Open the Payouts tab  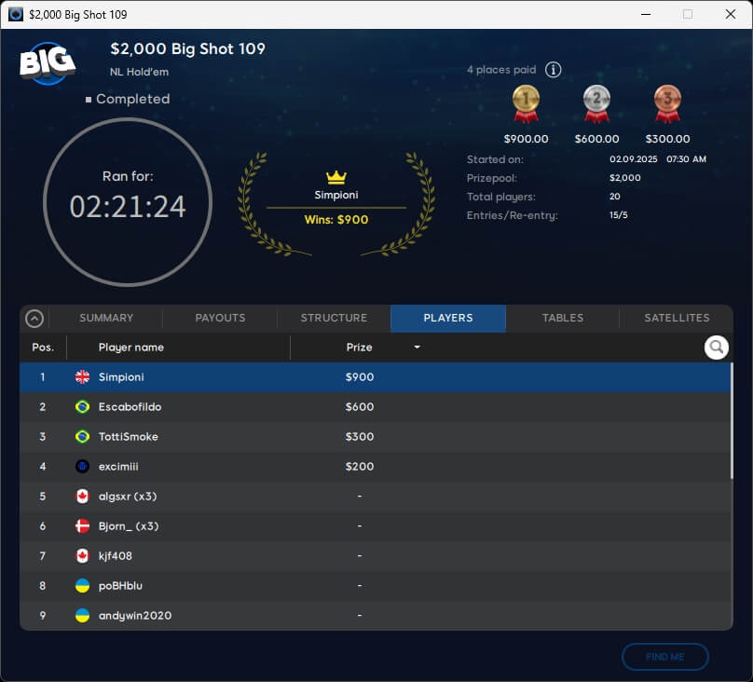220,318
